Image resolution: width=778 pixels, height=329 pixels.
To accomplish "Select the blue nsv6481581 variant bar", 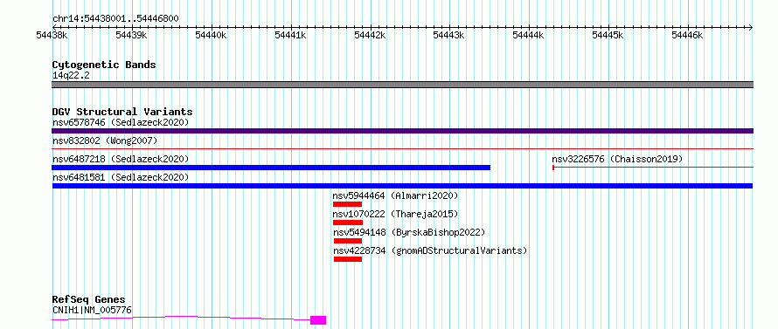I will pyautogui.click(x=402, y=186).
